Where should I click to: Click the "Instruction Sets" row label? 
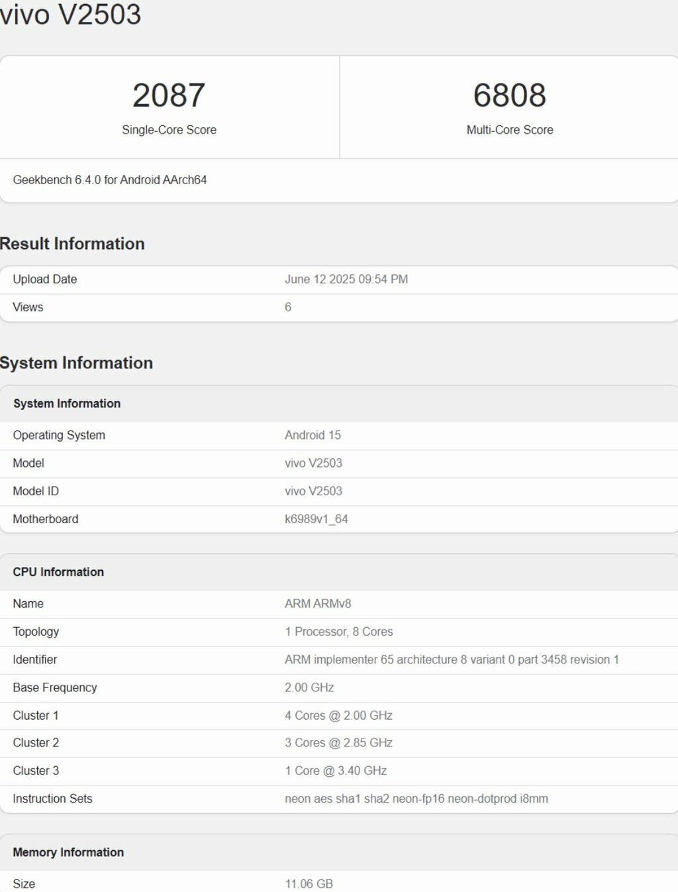52,799
